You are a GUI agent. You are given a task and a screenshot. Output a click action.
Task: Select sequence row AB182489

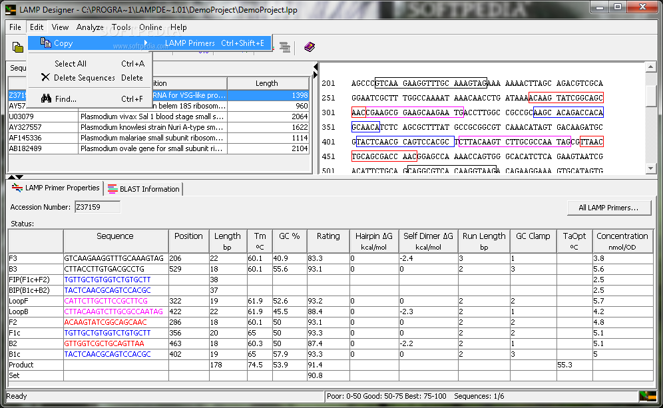tap(158, 148)
